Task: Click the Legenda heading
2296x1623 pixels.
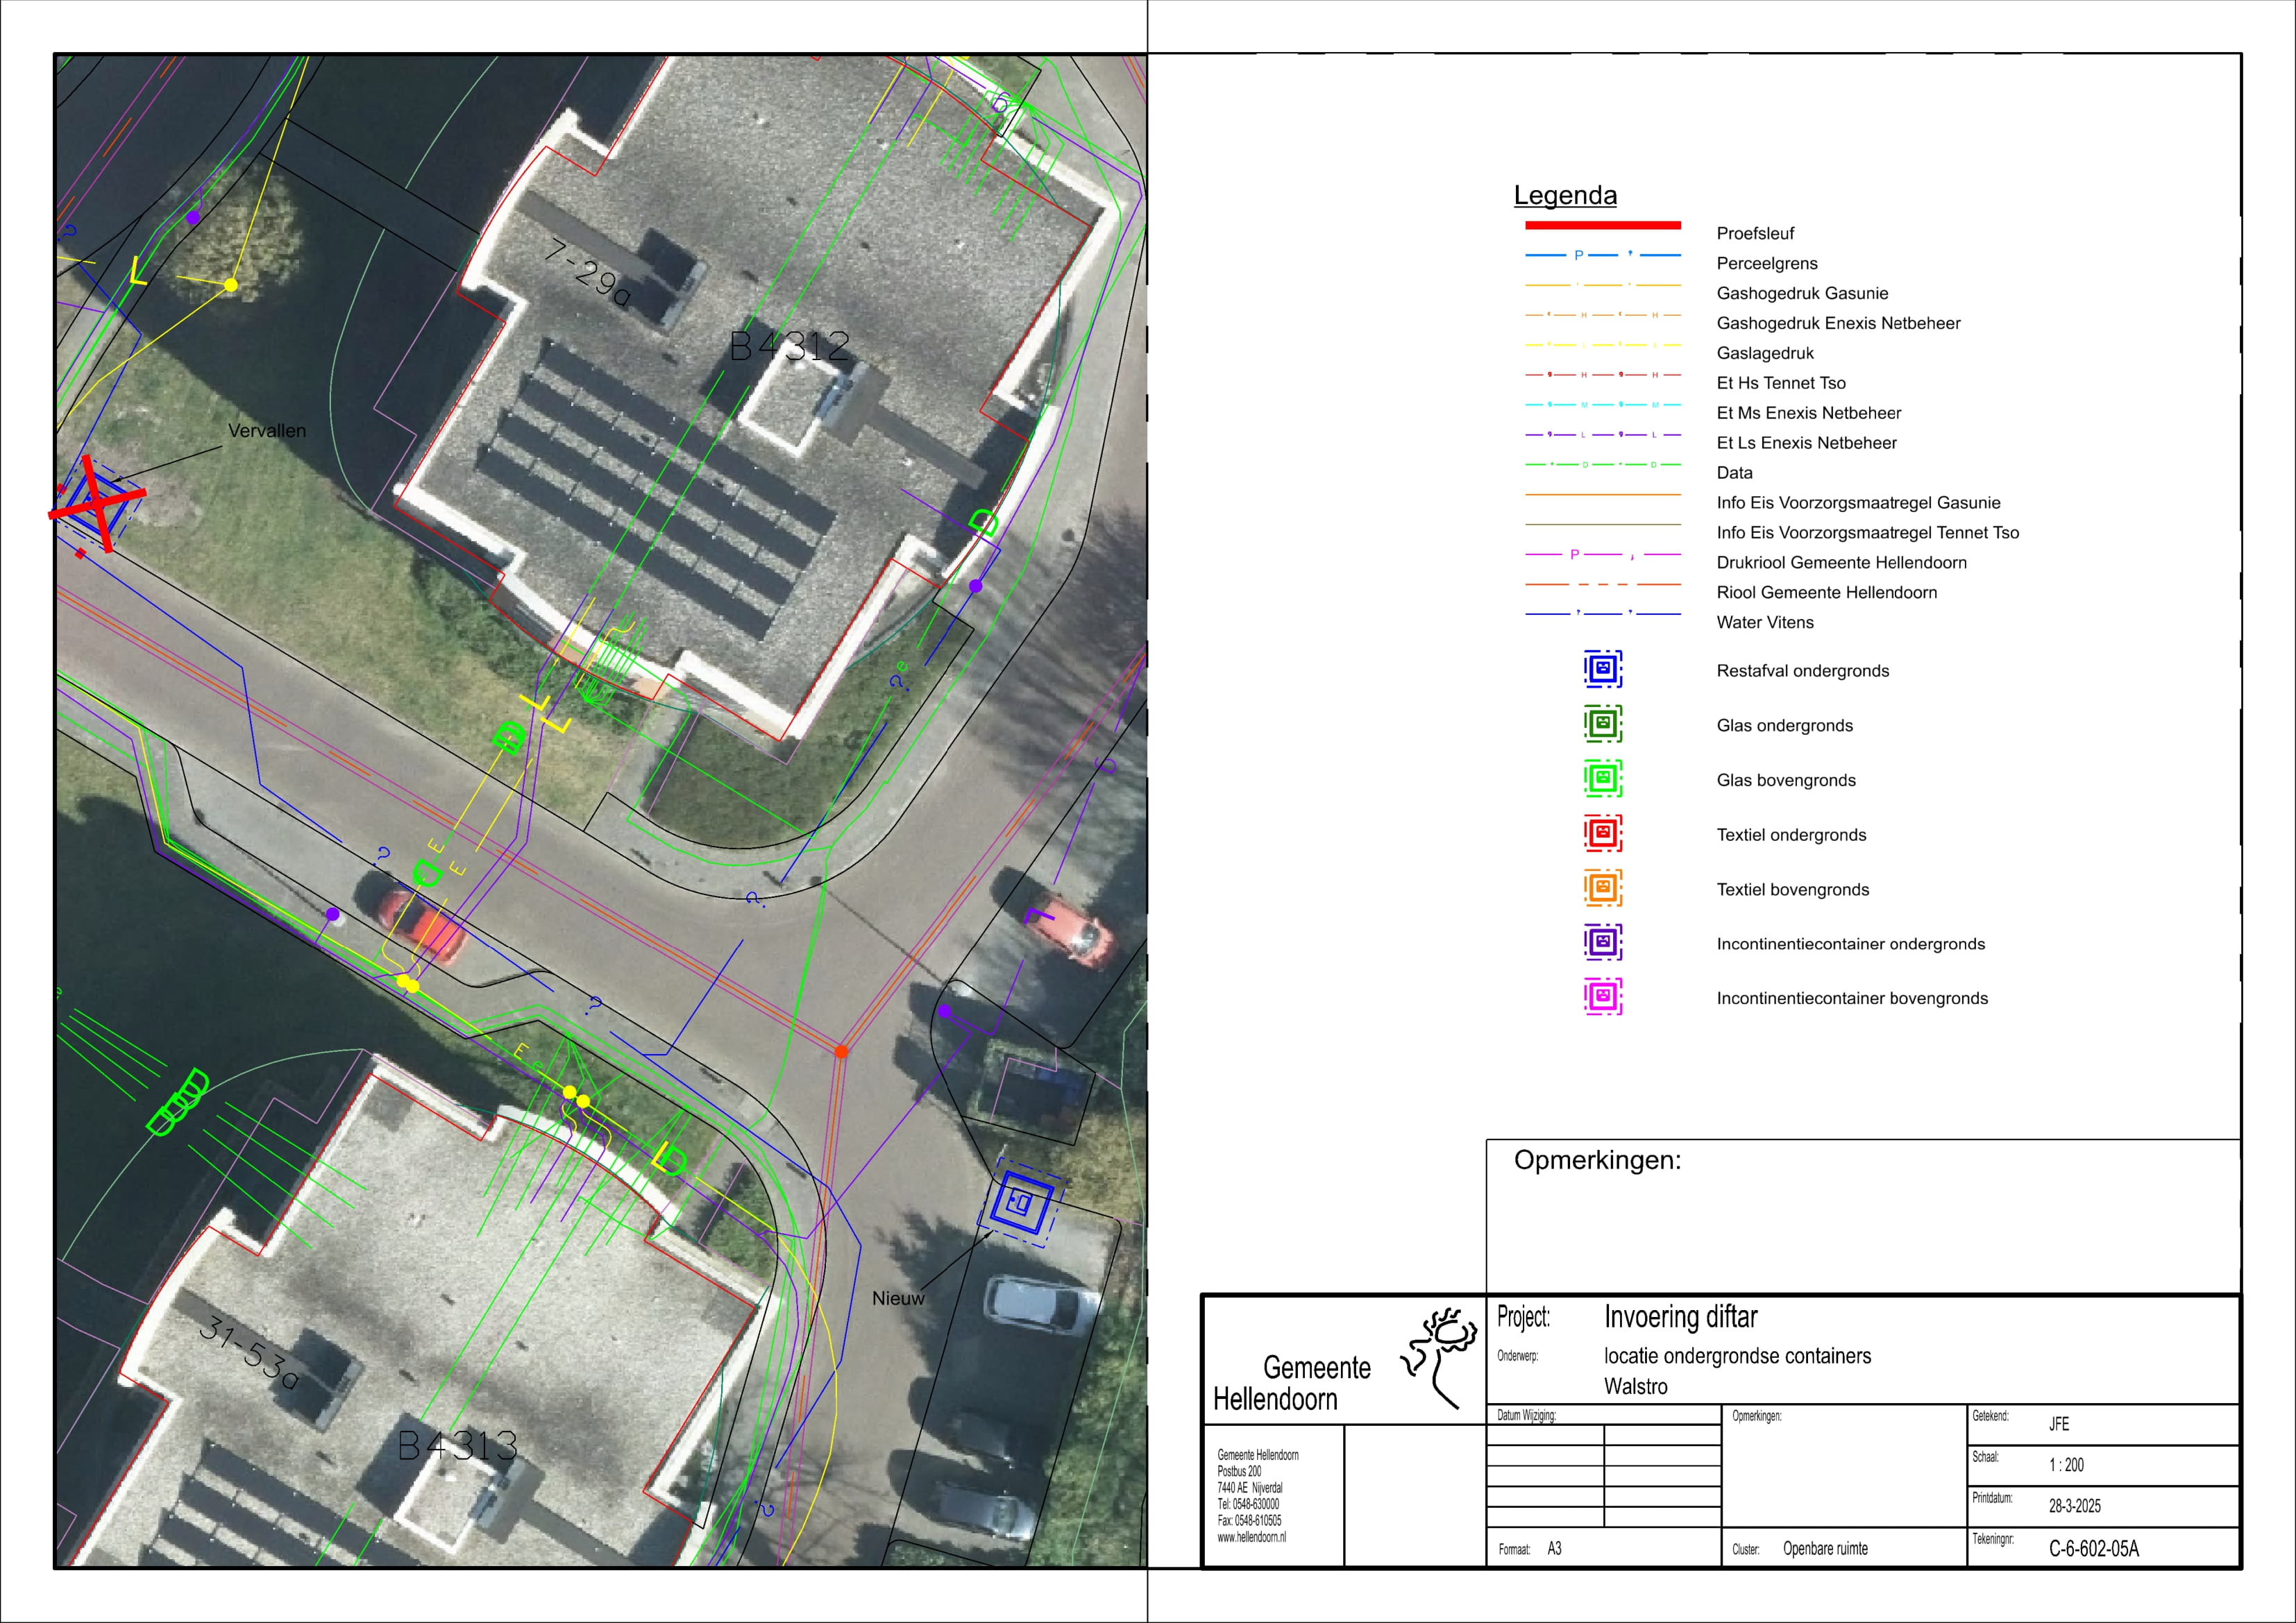Action: coord(1565,196)
